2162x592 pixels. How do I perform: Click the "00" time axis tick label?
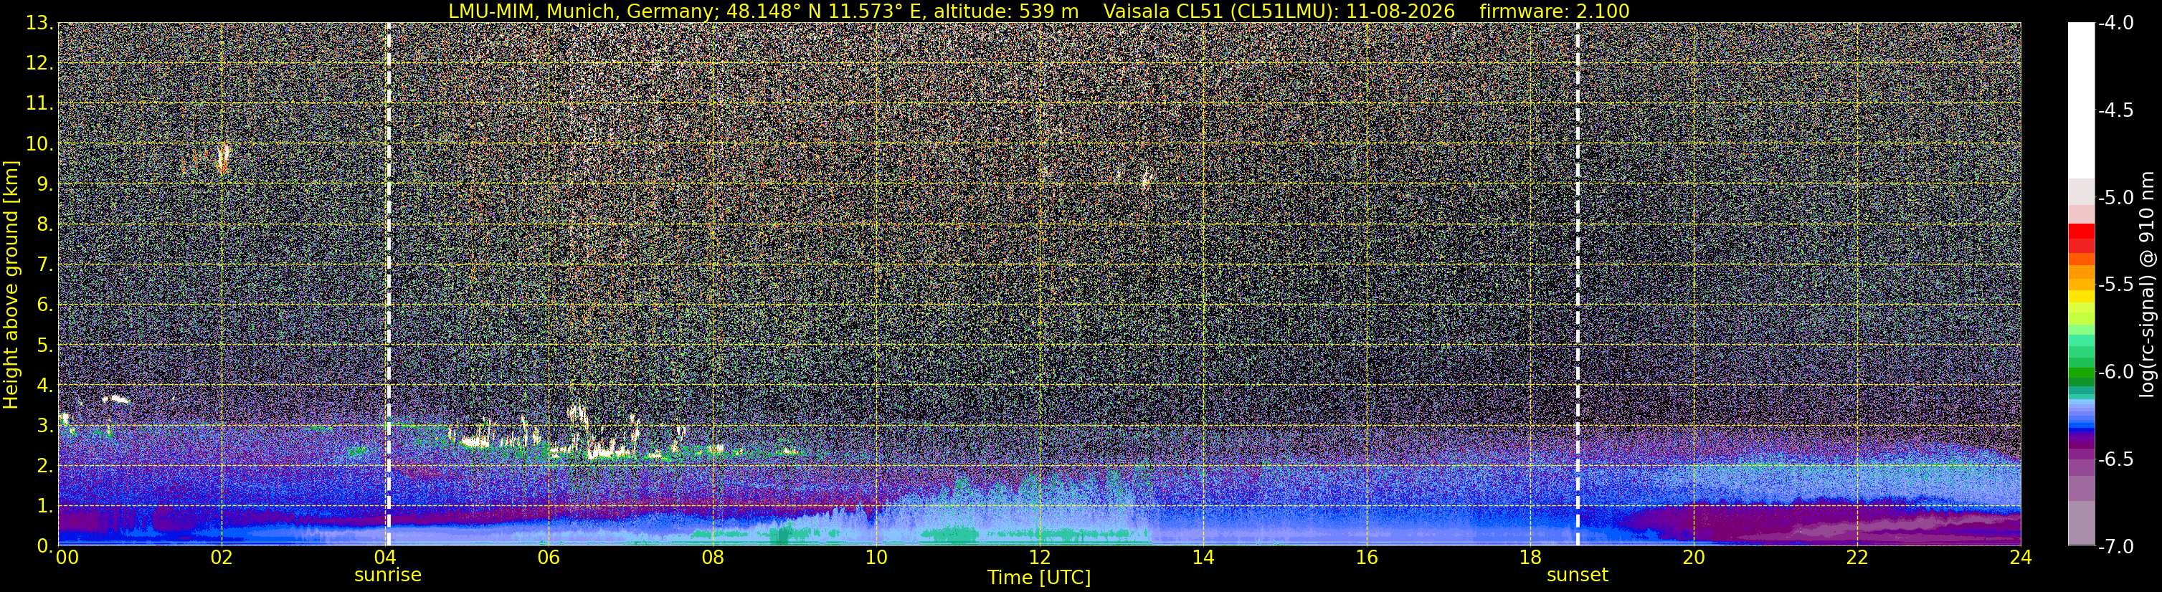67,557
